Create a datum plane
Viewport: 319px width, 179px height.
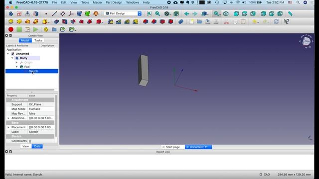(63, 14)
